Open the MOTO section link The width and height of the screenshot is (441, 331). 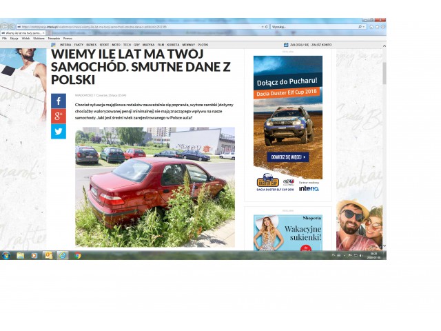point(116,44)
